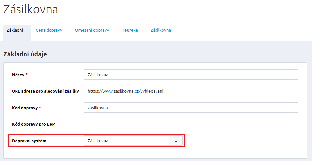The image size is (312, 161).
Task: Click the chevron arrow of Dopravní systém dropdown
Action: (176, 141)
